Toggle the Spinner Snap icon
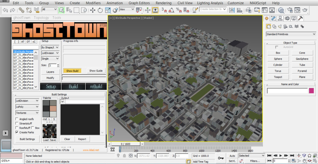Image resolution: width=318 pixels, height=164 pixels. (x=186, y=10)
